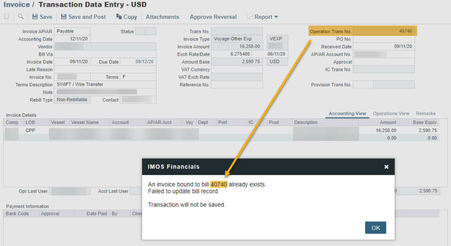Click the PO No. input field
Image resolution: width=451 pixels, height=246 pixels.
(384, 39)
